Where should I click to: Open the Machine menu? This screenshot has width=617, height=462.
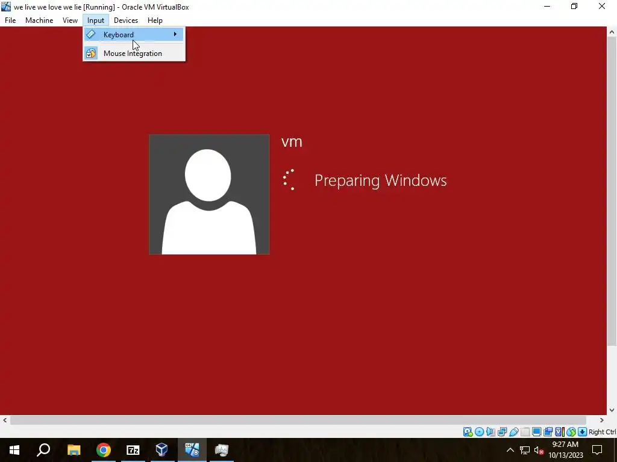click(x=39, y=20)
